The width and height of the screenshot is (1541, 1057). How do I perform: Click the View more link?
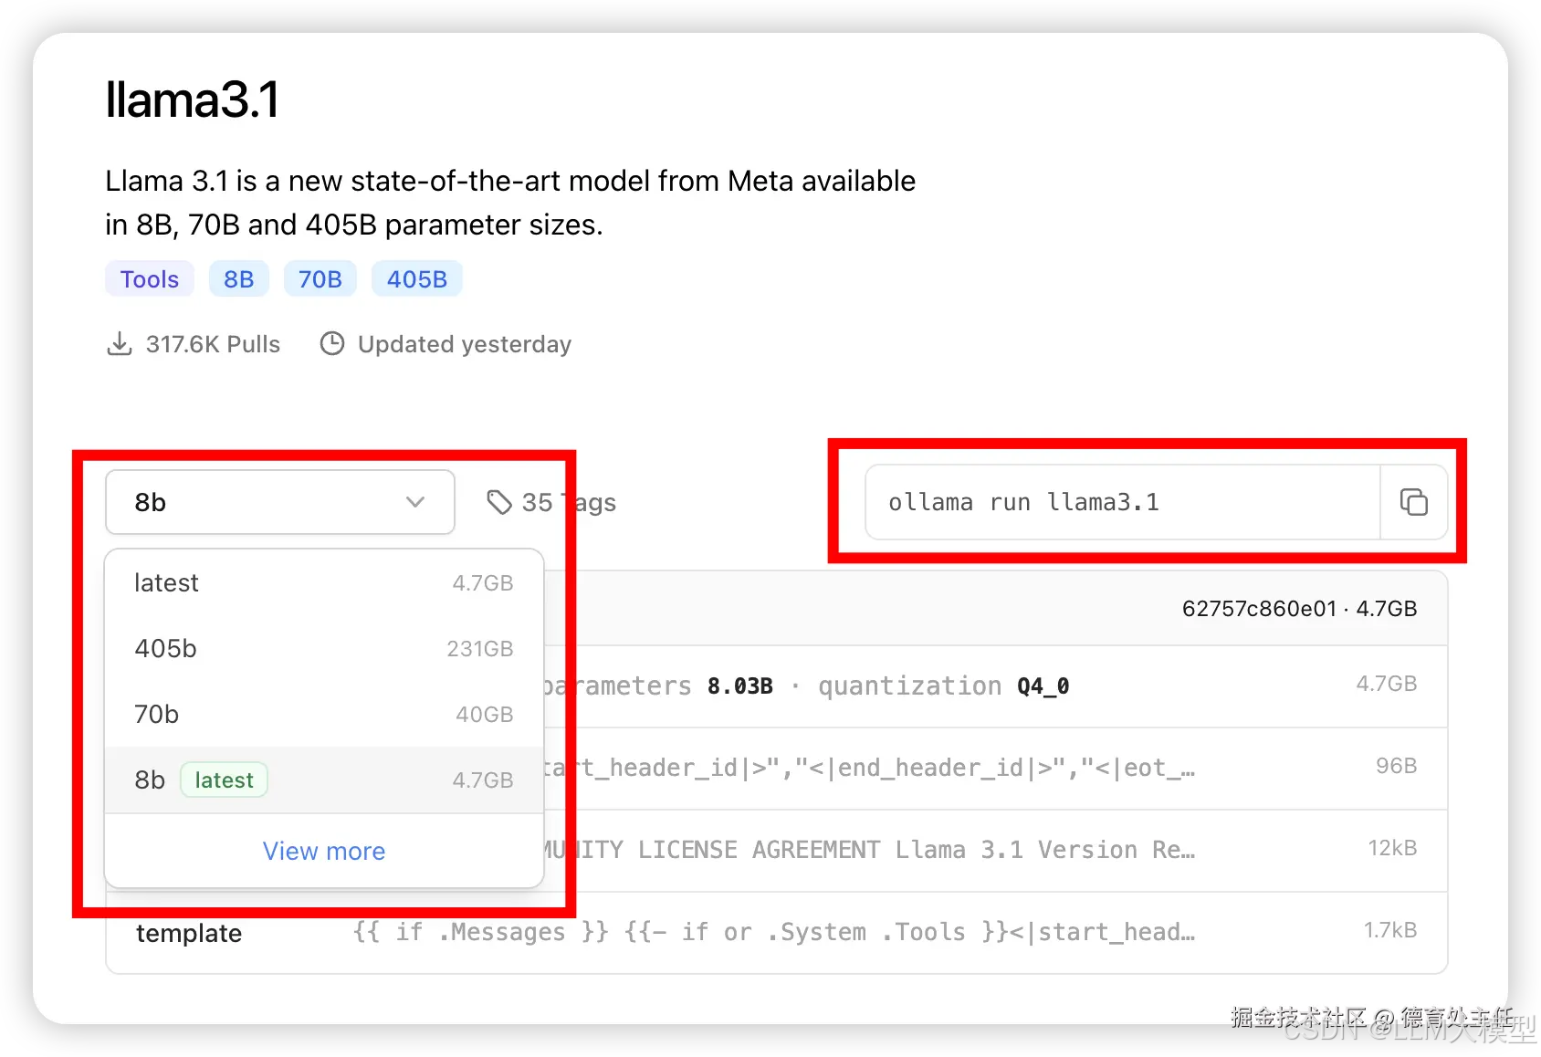[323, 850]
